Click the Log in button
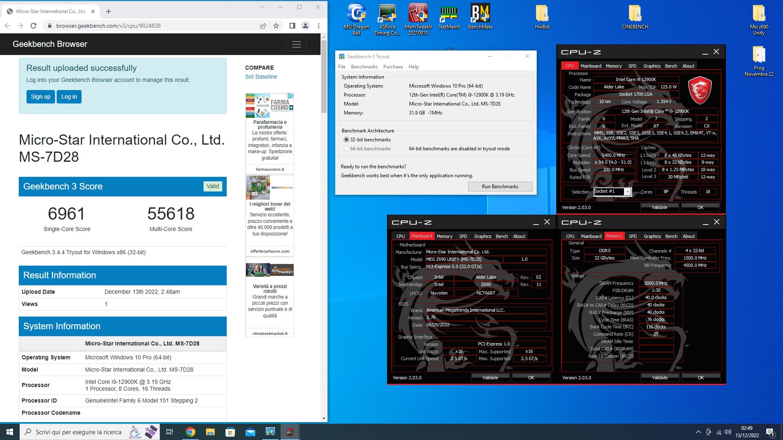Screen dimensions: 783x440 tap(69, 97)
